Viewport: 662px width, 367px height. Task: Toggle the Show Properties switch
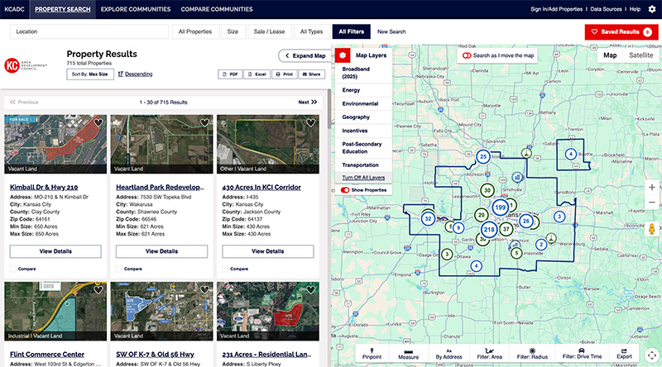[x=345, y=190]
